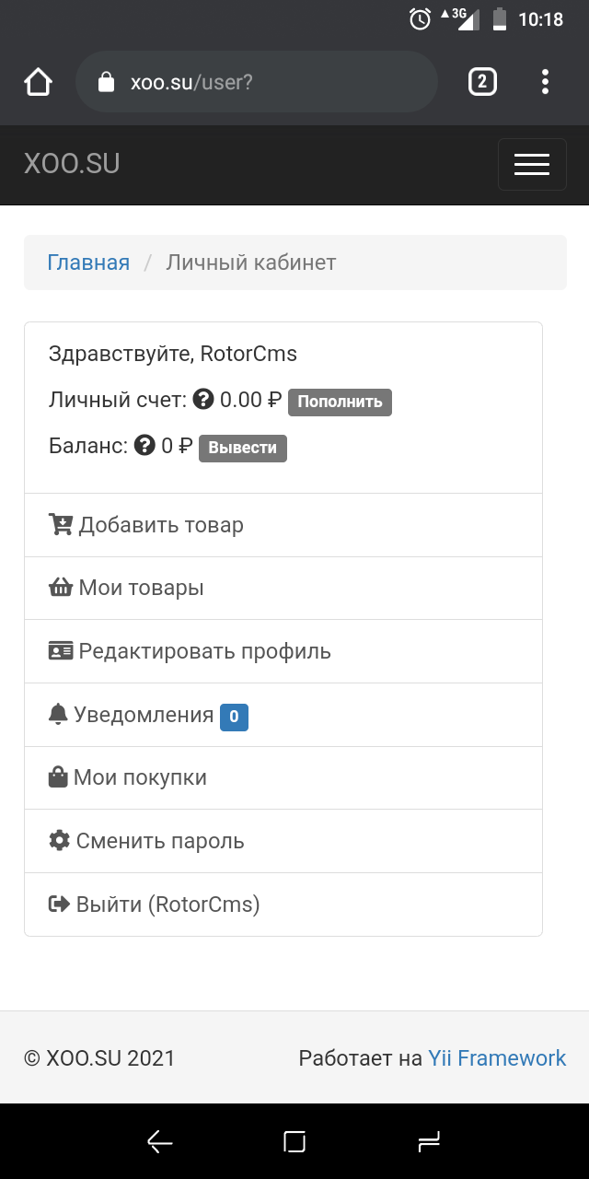Tap the help icon beside Личный счет
Viewport: 589px width, 1179px height.
[204, 400]
